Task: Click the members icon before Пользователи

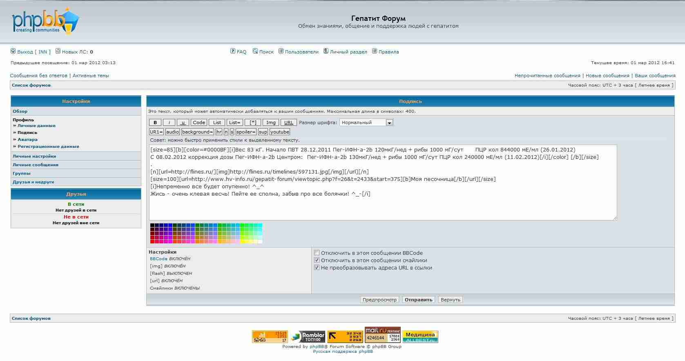Action: pos(281,51)
